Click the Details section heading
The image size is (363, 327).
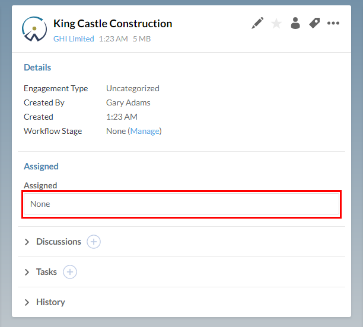pos(37,68)
